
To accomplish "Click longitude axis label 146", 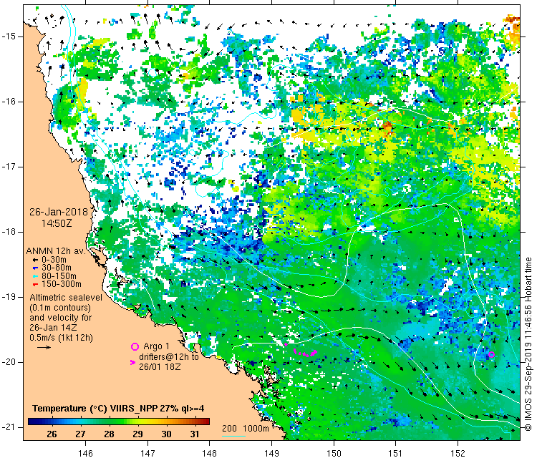I will [85, 453].
